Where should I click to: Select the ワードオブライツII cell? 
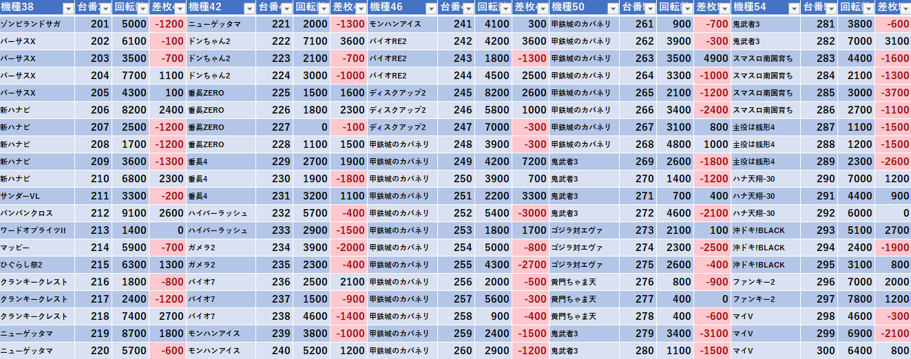[37, 230]
